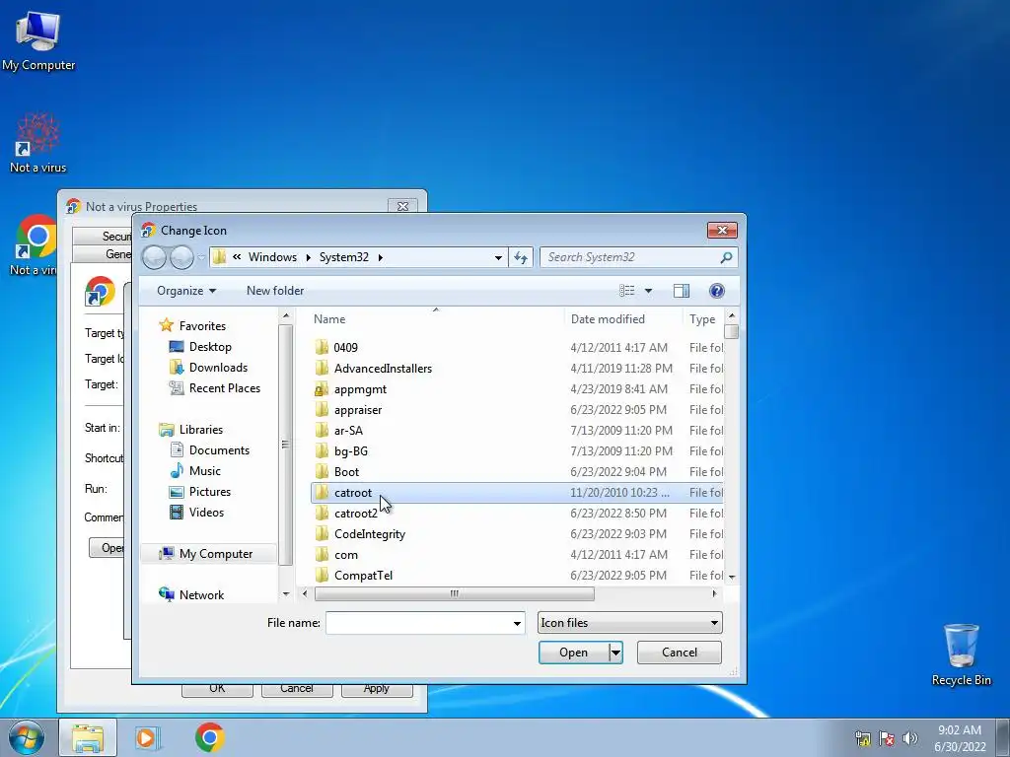The image size is (1010, 757).
Task: Sort by Type column header
Action: (702, 319)
